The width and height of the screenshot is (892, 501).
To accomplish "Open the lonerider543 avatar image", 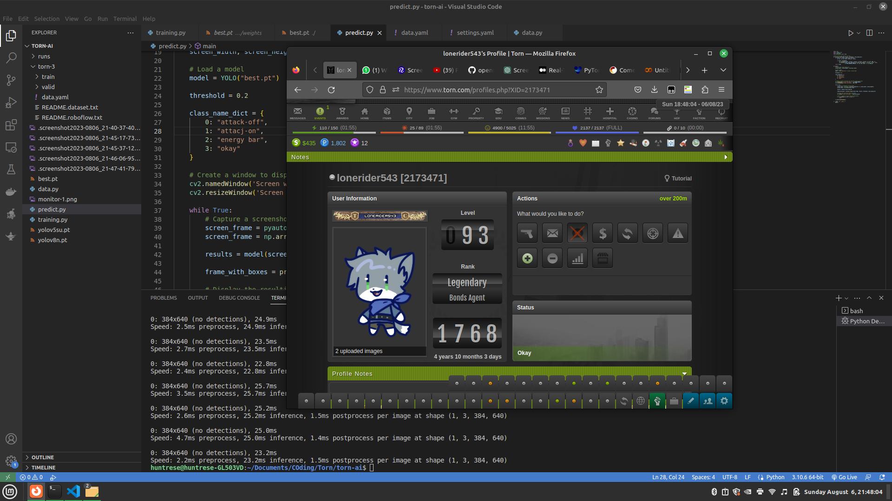I will pos(379,291).
